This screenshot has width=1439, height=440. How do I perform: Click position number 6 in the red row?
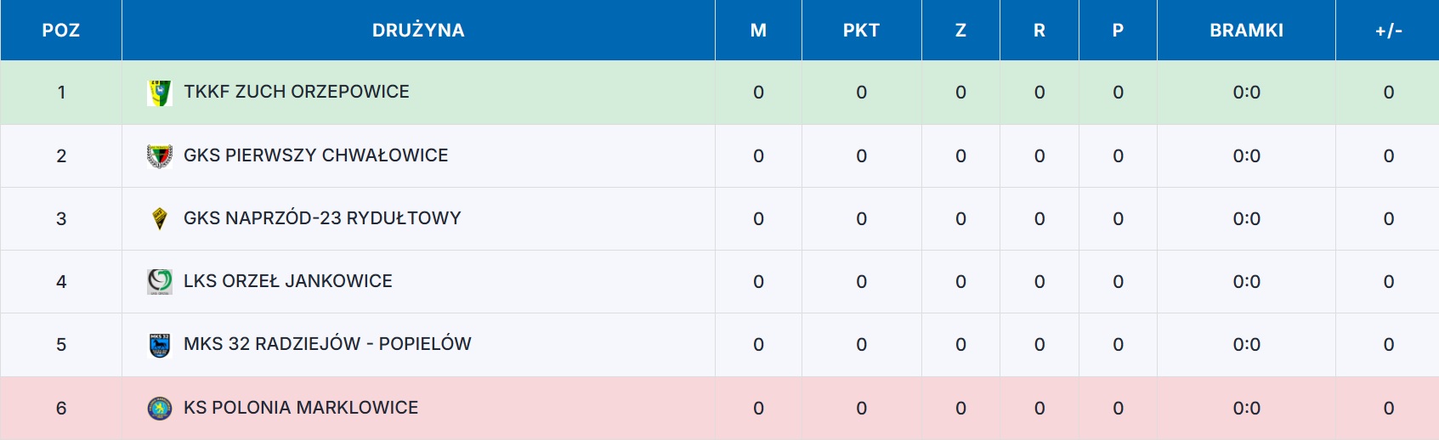[x=61, y=409]
